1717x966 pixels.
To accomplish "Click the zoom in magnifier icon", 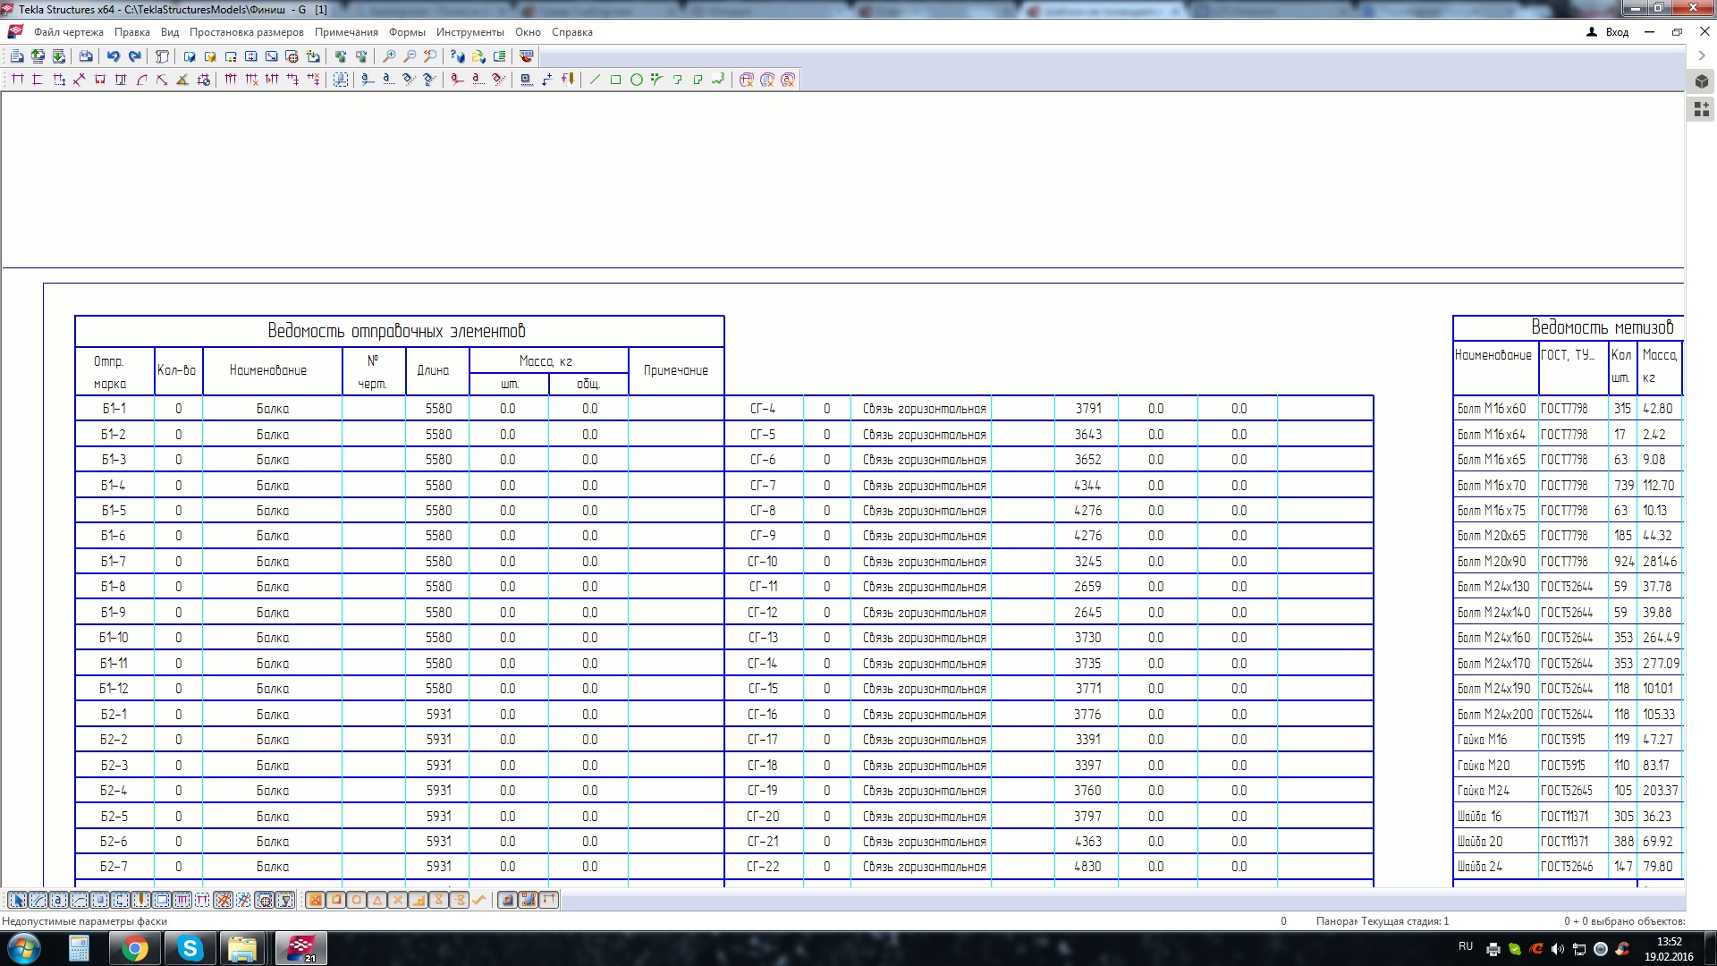I will (389, 56).
